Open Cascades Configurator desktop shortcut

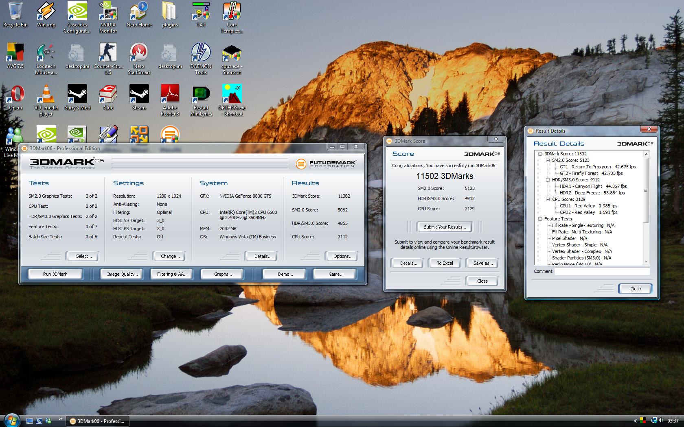[x=77, y=17]
